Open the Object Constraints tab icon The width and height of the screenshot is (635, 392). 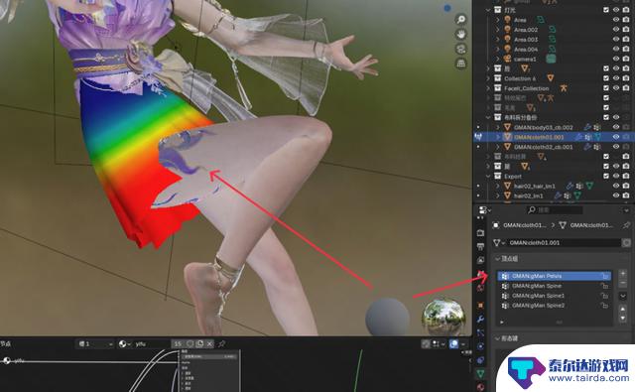[480, 360]
